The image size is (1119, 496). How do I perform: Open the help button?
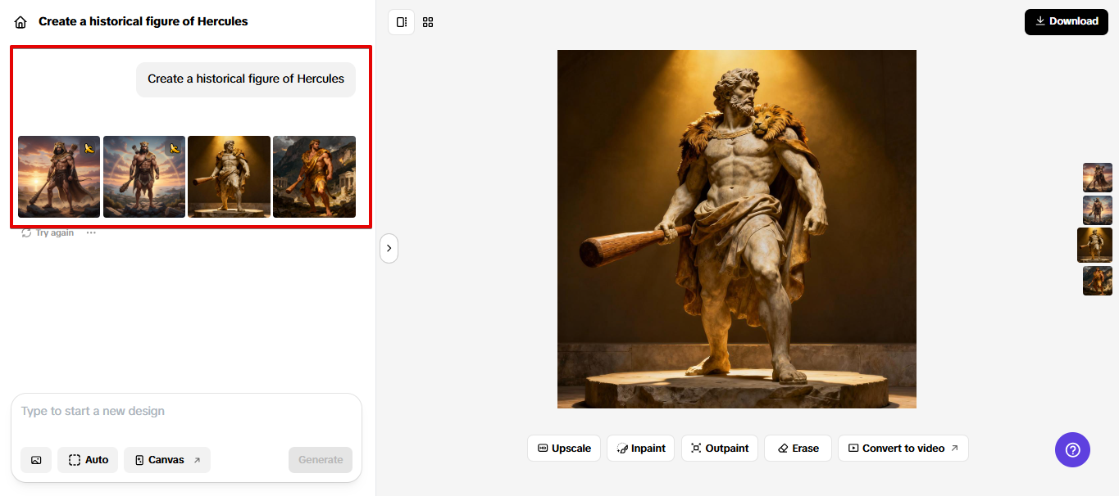click(x=1072, y=449)
